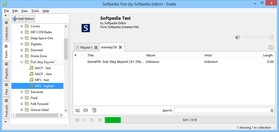Select the MP3 - fast stream
The height and width of the screenshot is (132, 279).
42,80
